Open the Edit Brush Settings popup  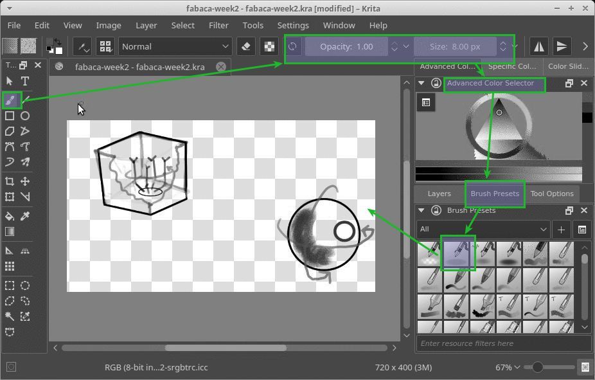pos(82,47)
